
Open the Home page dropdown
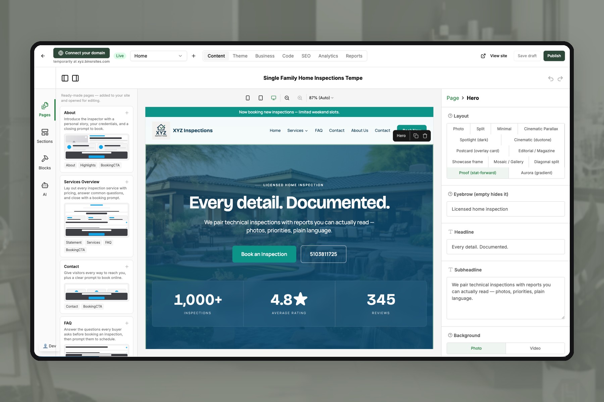pyautogui.click(x=158, y=56)
